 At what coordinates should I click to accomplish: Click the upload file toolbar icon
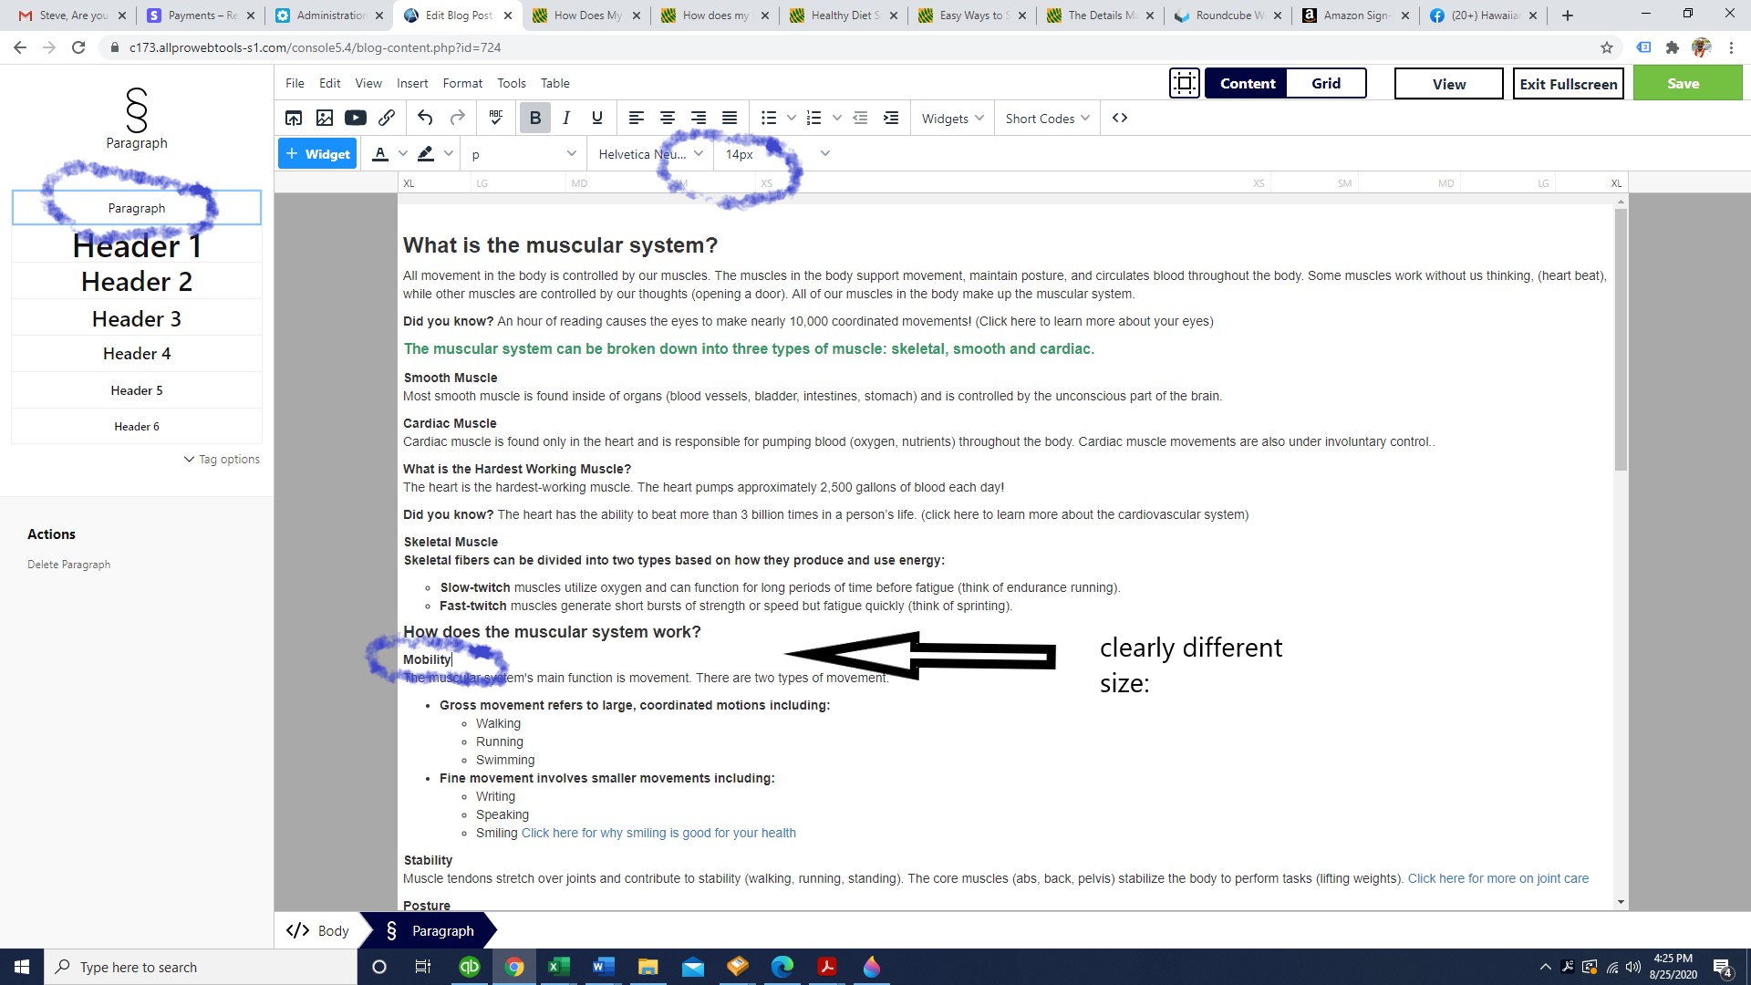pyautogui.click(x=294, y=118)
